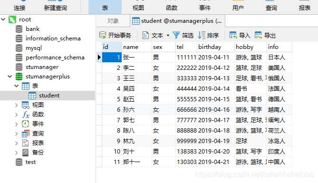The image size is (318, 183).
Task: Select the name cell 陈八
Action: (137, 130)
